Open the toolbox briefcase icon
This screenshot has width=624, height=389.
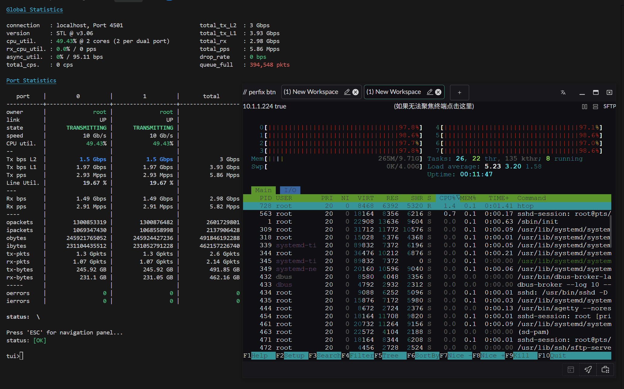tap(605, 370)
